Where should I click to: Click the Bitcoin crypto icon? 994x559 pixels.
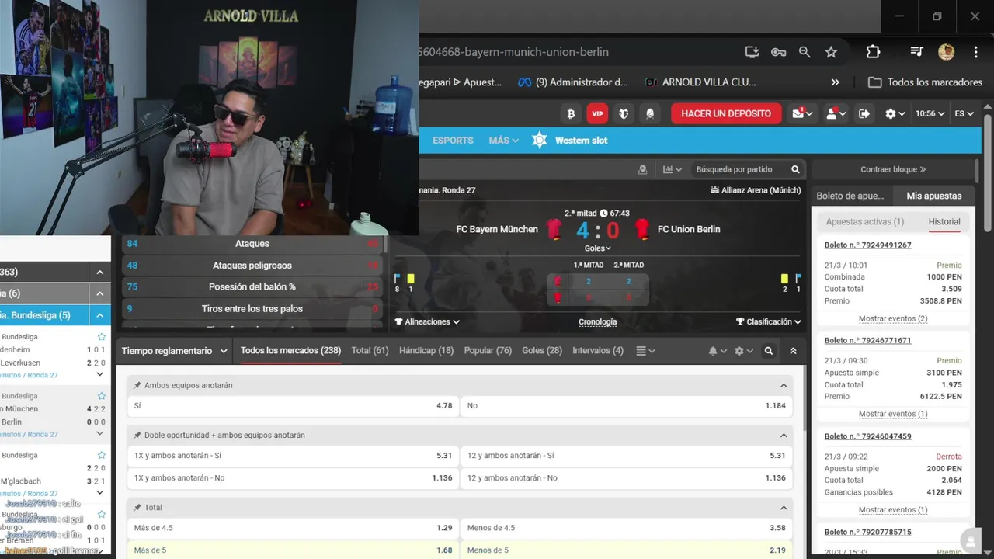point(571,113)
